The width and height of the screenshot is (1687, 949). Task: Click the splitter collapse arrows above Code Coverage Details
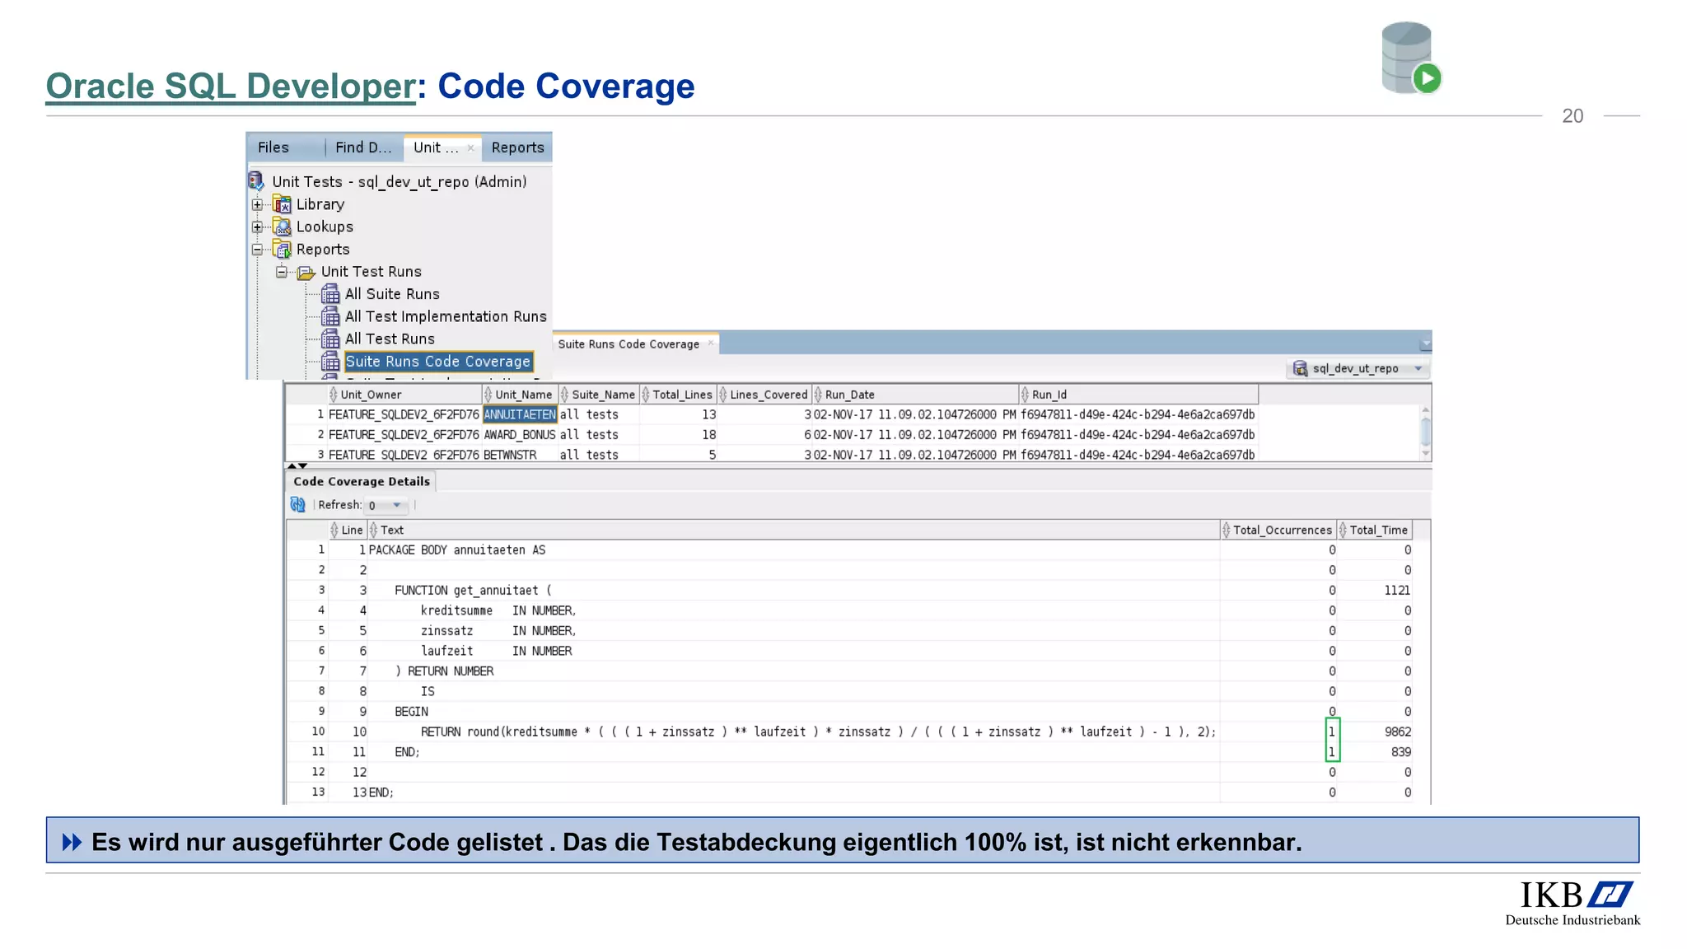click(297, 465)
